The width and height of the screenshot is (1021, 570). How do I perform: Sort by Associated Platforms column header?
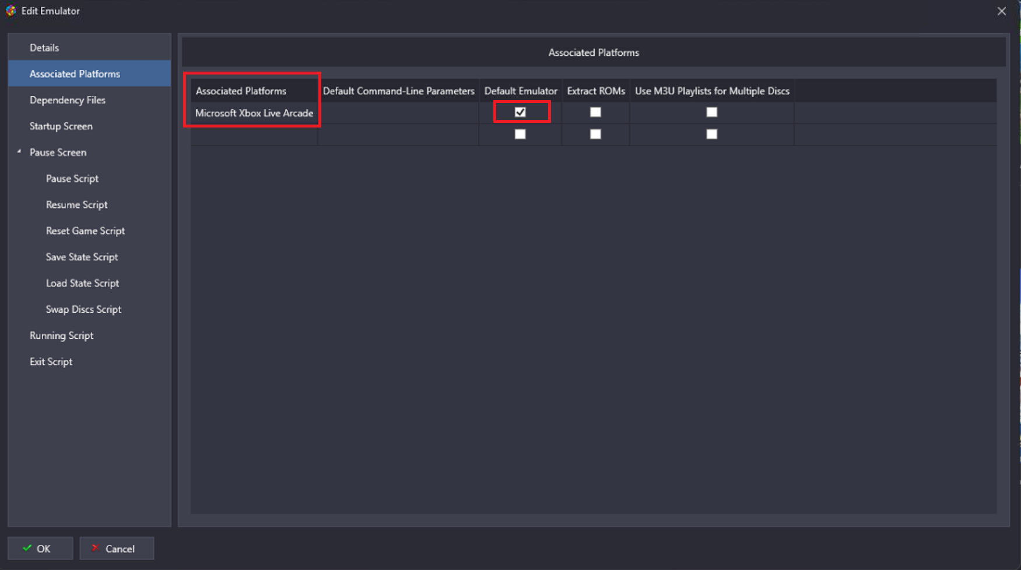pyautogui.click(x=254, y=91)
